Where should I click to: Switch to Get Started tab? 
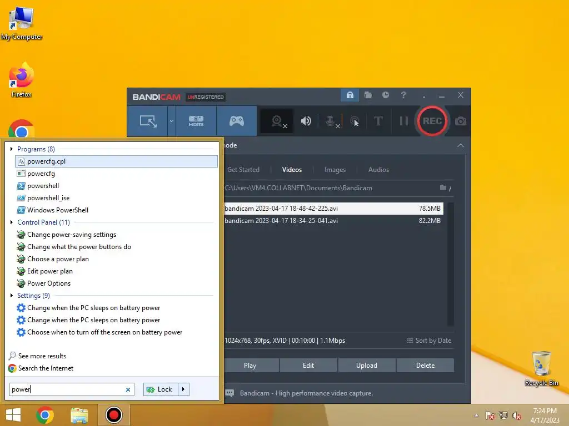[243, 170]
